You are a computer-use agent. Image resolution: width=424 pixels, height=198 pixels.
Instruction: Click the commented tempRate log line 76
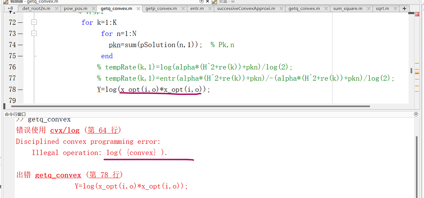pos(195,67)
